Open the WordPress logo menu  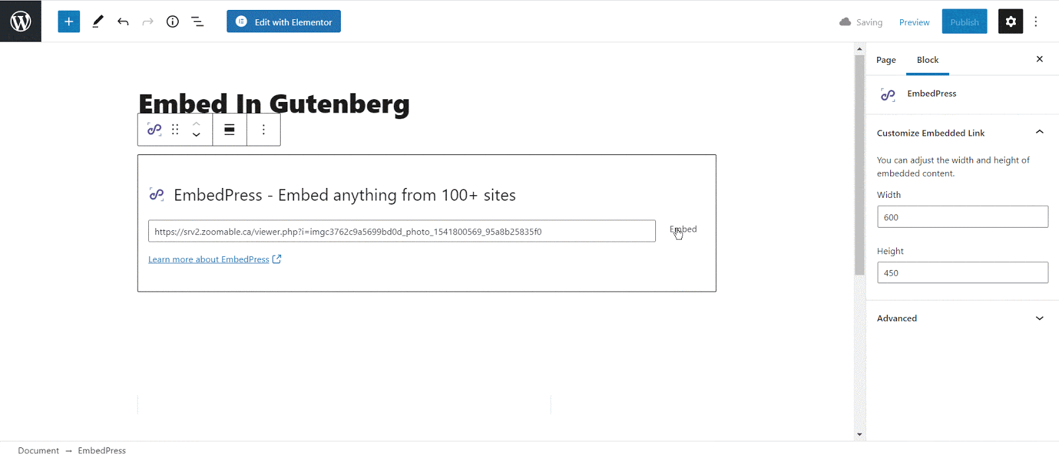[21, 21]
